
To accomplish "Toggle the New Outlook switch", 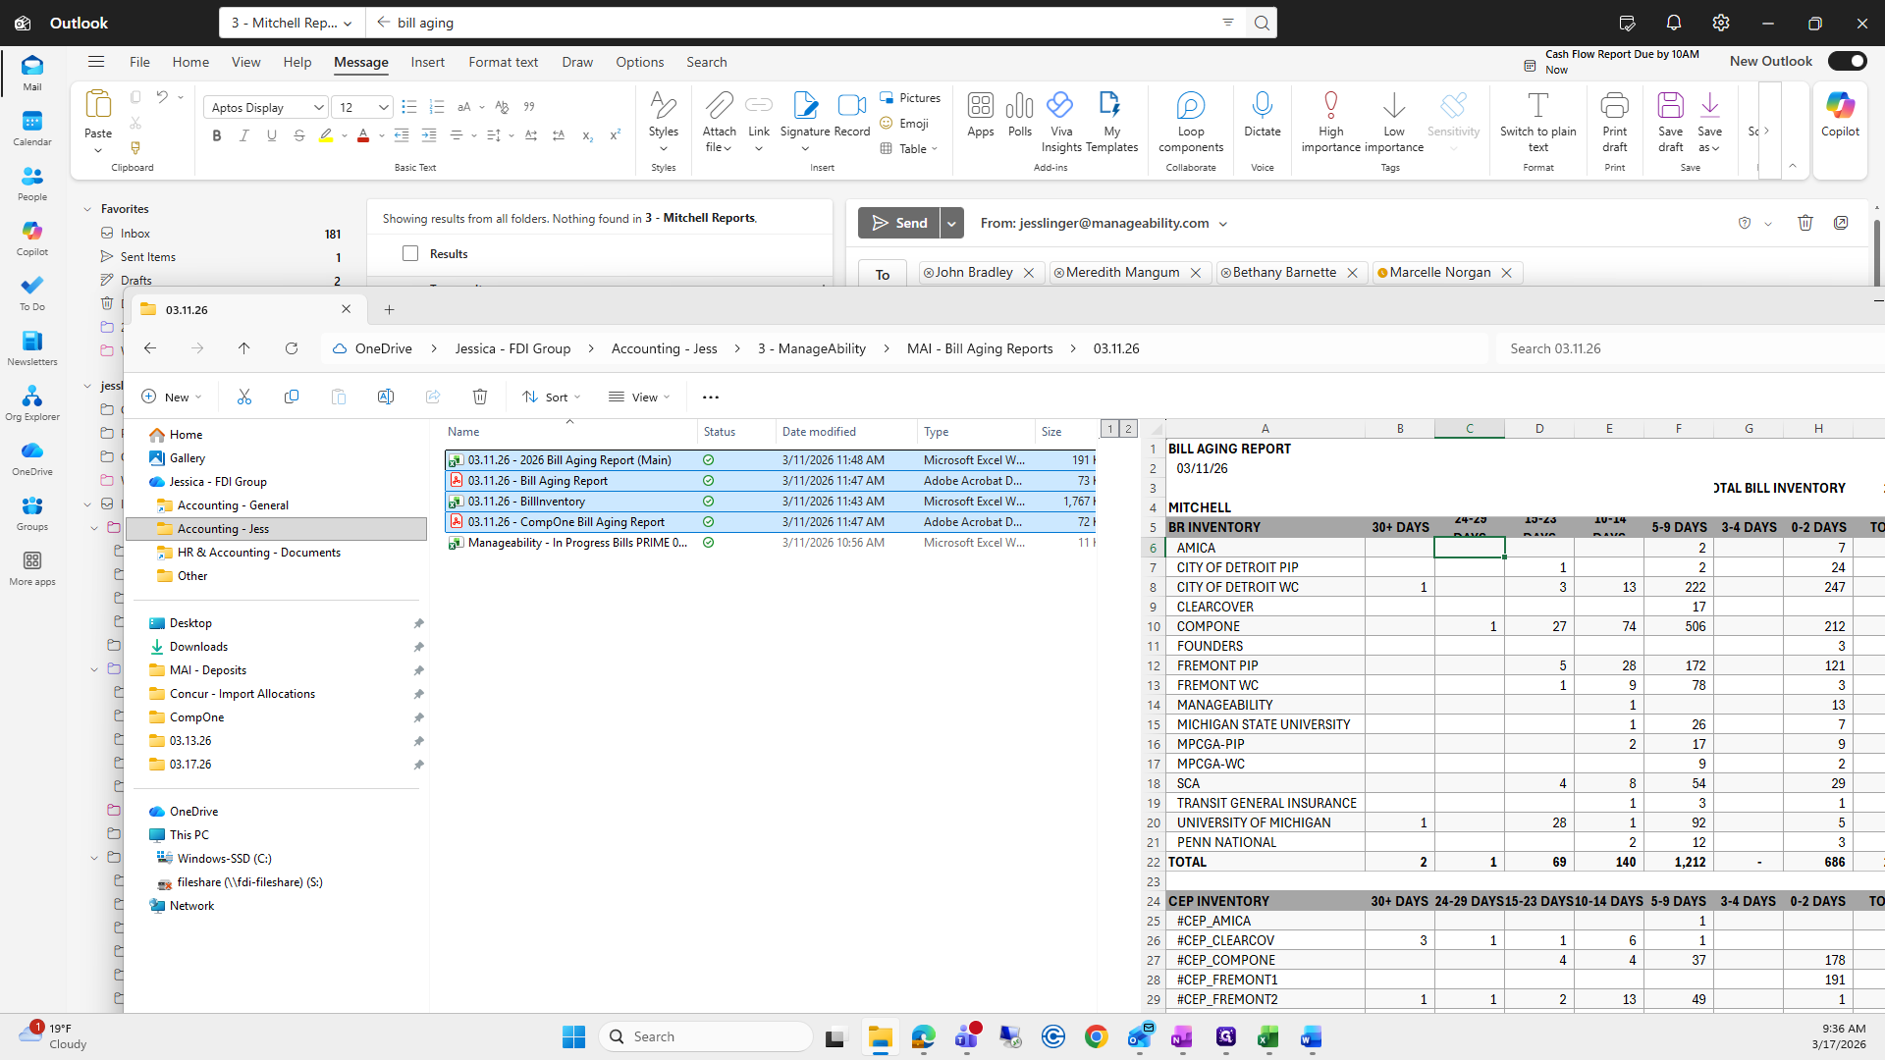I will click(x=1847, y=61).
